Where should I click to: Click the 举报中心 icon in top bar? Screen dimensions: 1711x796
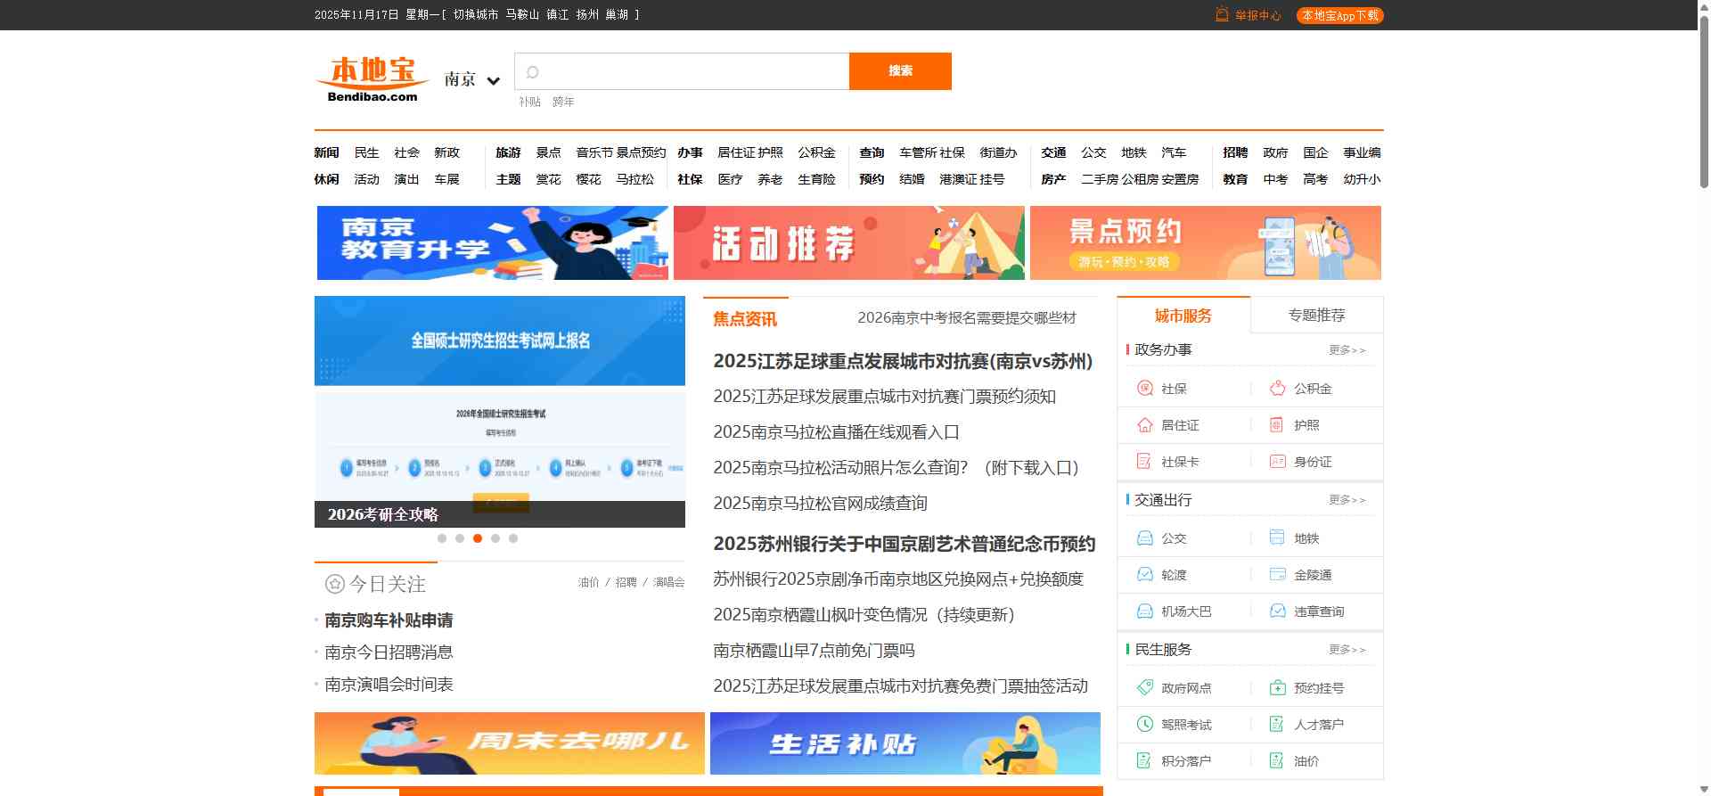pyautogui.click(x=1222, y=15)
